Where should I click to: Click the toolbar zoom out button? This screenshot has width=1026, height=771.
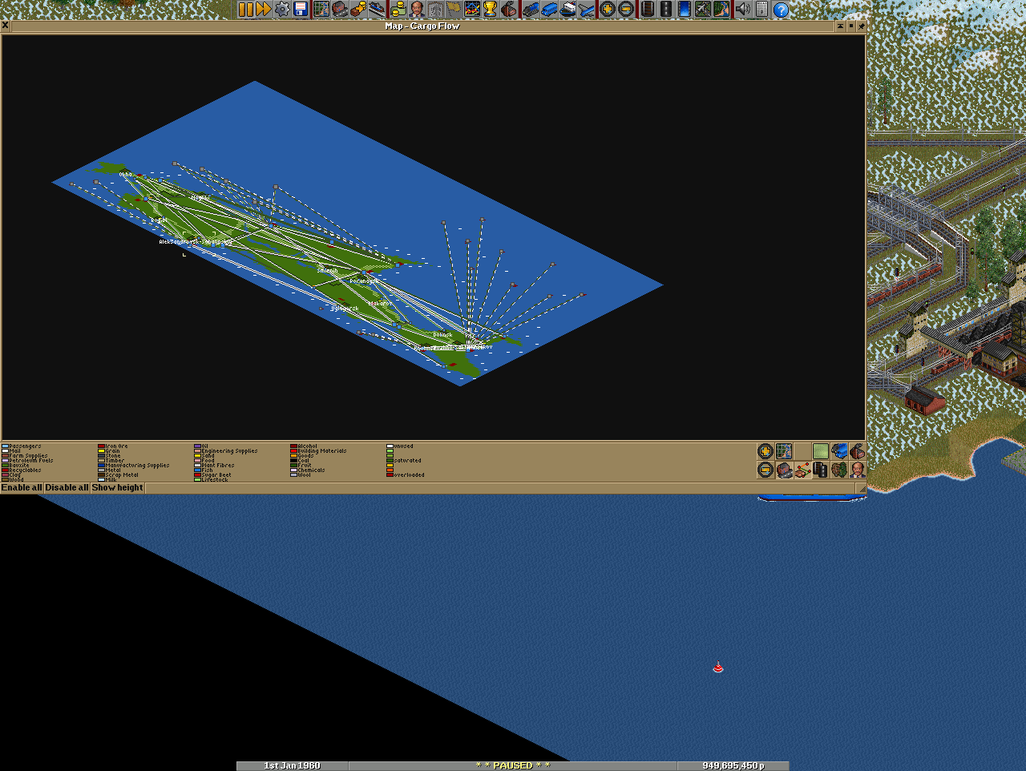627,10
